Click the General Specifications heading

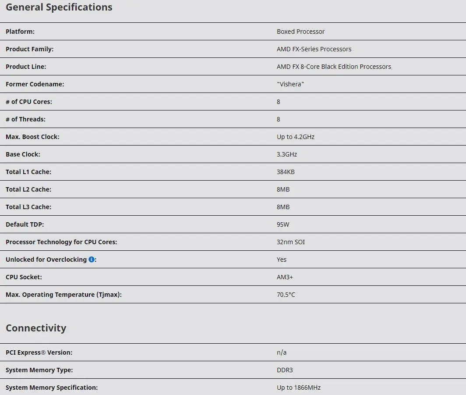point(59,7)
